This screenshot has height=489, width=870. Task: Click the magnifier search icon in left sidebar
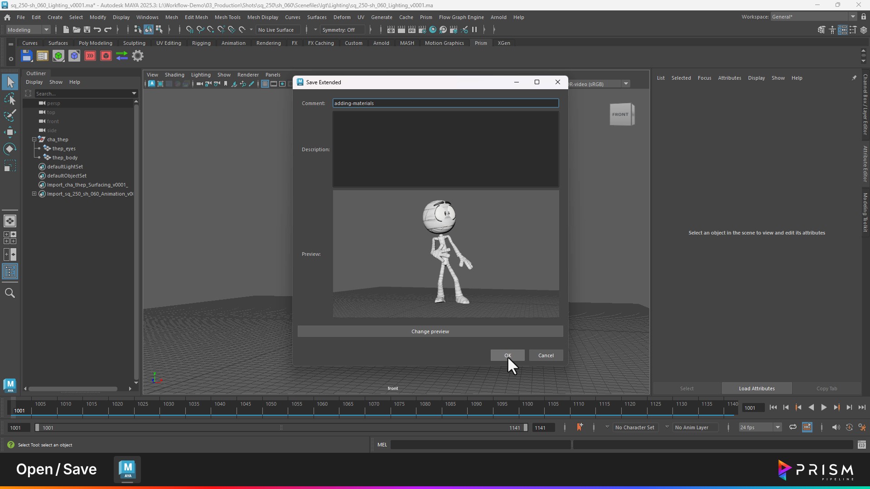pos(10,293)
